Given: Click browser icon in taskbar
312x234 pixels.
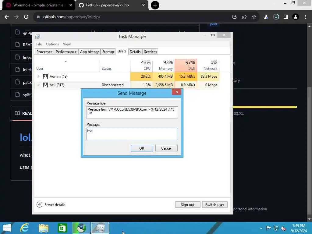Looking at the screenshot, I should (x=81, y=228).
